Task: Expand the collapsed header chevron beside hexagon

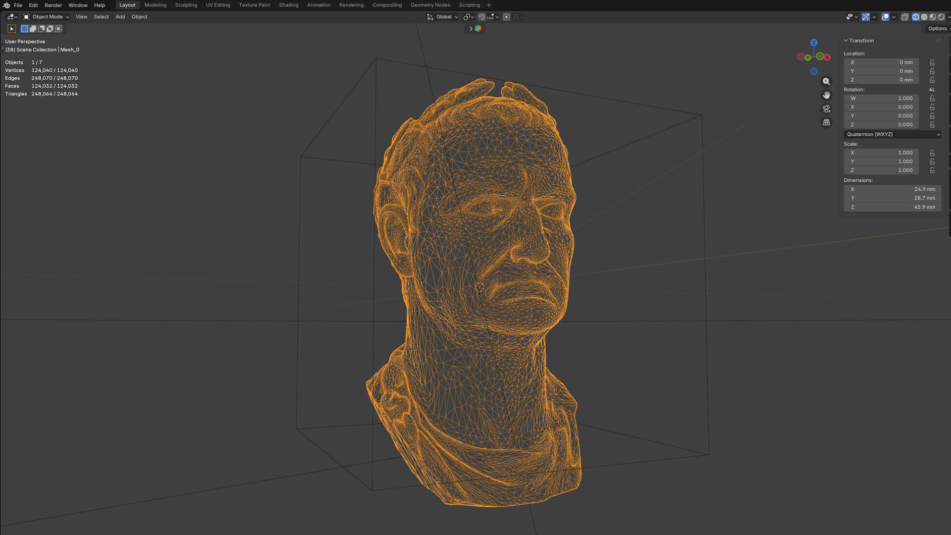Action: coord(471,29)
